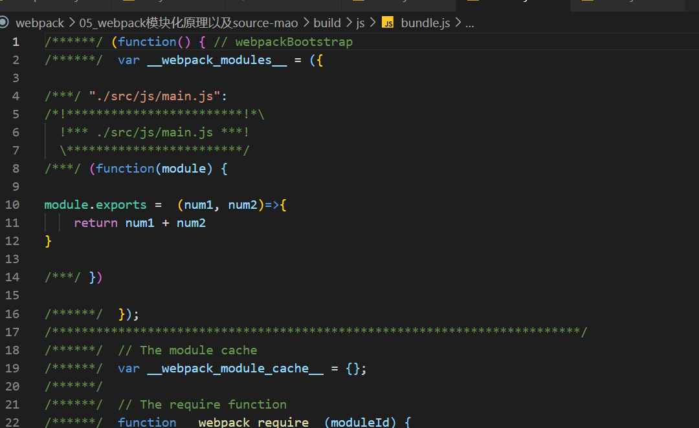The image size is (699, 428).
Task: Click the function(module) declaration text
Action: 154,169
